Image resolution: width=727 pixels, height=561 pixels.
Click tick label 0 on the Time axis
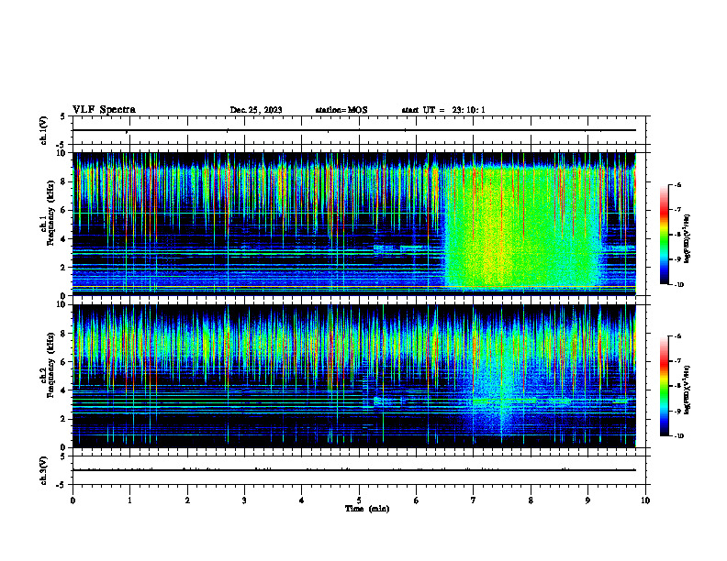tap(73, 500)
